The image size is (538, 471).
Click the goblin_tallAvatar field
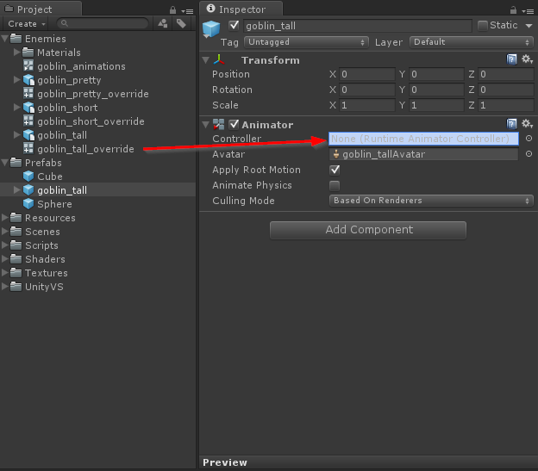423,154
